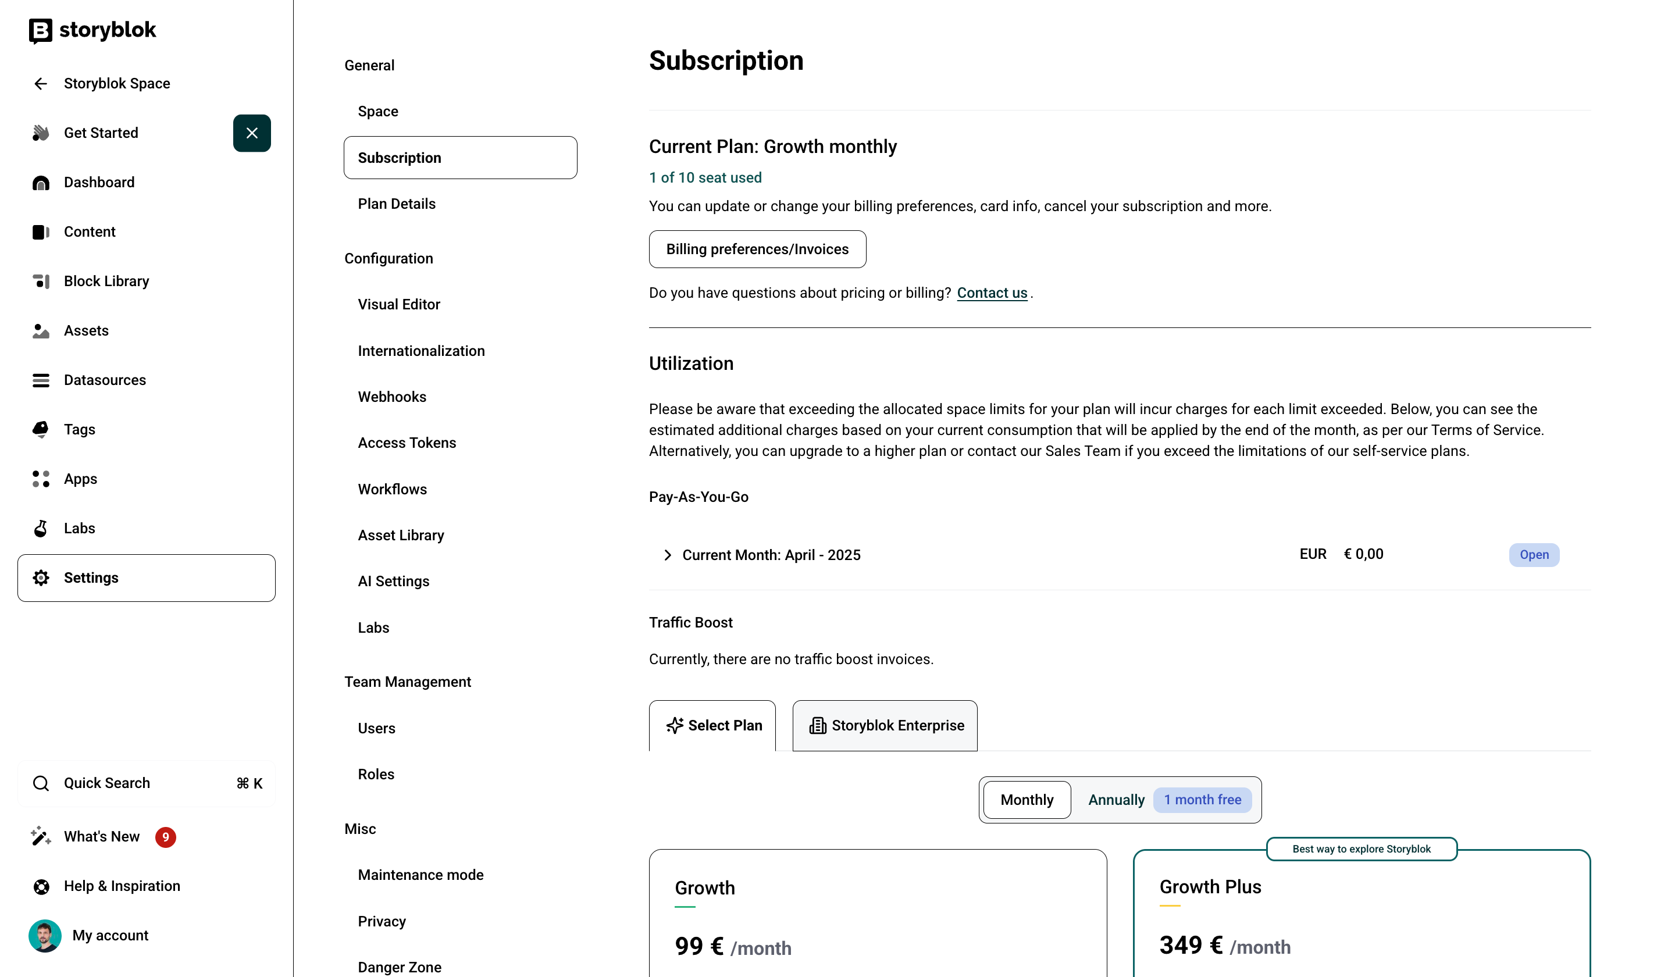Open Users under Team Management
The width and height of the screenshot is (1675, 977).
(376, 729)
